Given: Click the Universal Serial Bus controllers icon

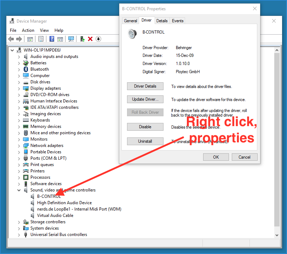Looking at the screenshot, I should (26, 235).
